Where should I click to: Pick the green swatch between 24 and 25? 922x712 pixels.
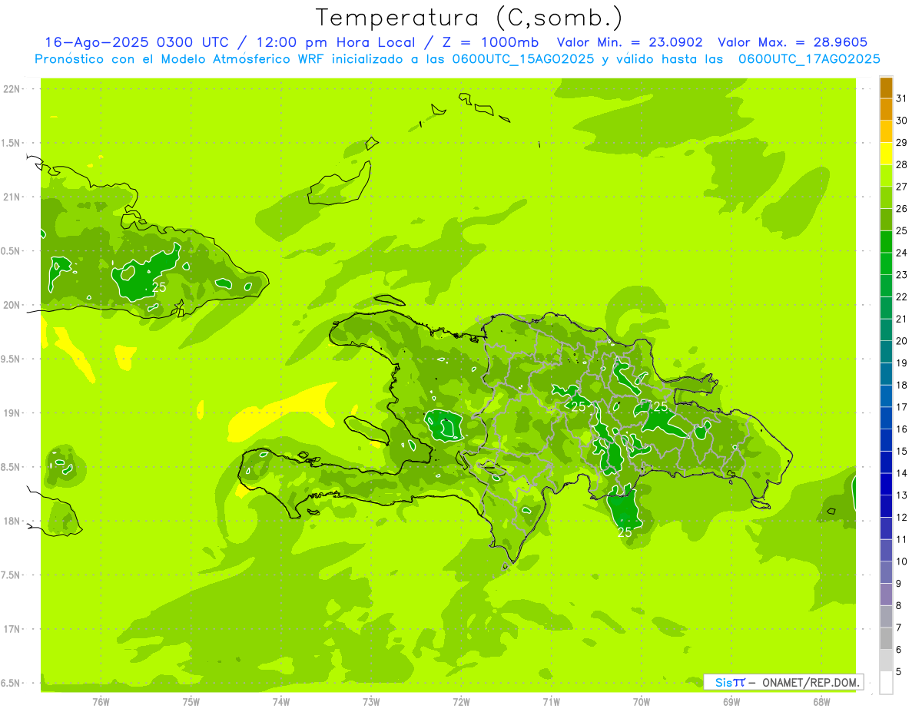[x=886, y=242]
